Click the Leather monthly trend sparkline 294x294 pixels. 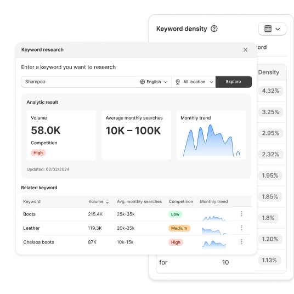point(214,231)
